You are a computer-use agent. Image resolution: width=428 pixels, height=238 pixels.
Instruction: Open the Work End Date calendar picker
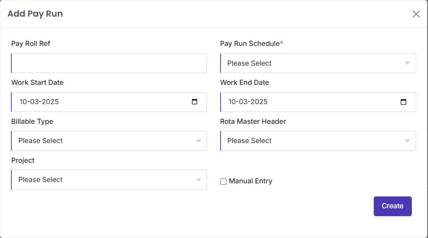[x=403, y=102]
